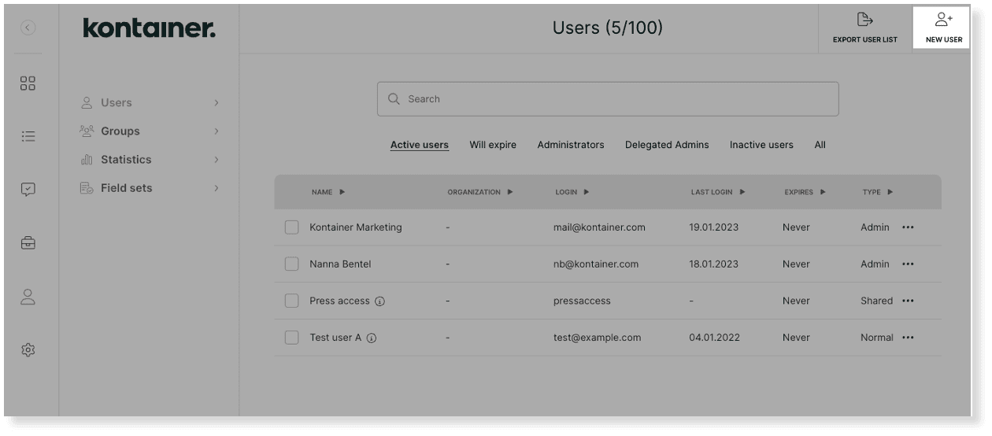The image size is (992, 436).
Task: Switch to the Inactive users tab
Action: point(761,145)
